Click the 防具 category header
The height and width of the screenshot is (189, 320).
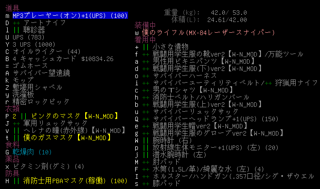click(x=12, y=173)
